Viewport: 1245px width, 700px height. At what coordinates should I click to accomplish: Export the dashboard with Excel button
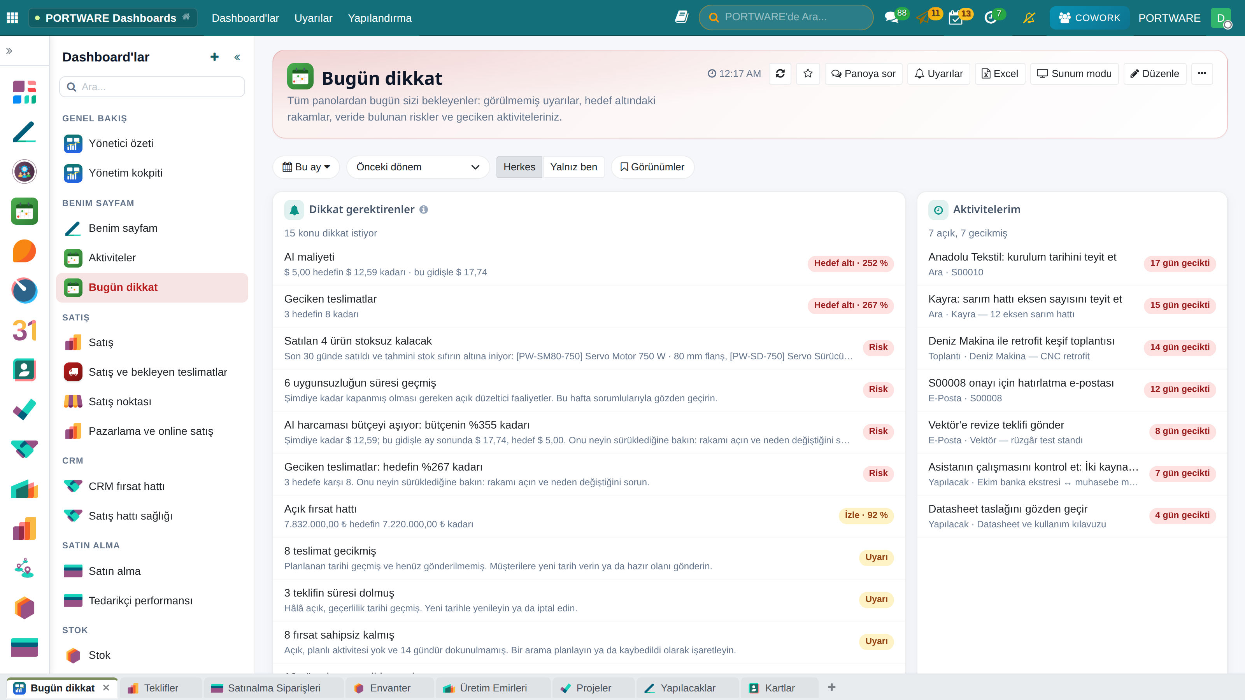pos(1000,73)
